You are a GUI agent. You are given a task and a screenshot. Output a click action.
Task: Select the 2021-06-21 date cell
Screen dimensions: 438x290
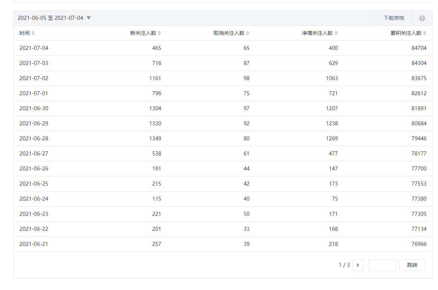34,244
